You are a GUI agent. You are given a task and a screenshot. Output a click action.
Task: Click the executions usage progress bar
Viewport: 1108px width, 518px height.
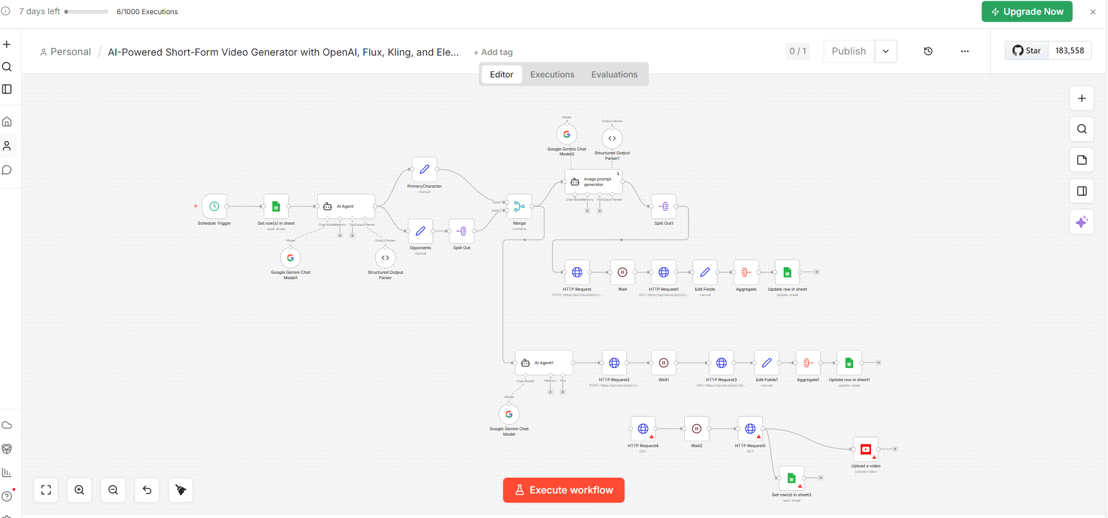[86, 11]
